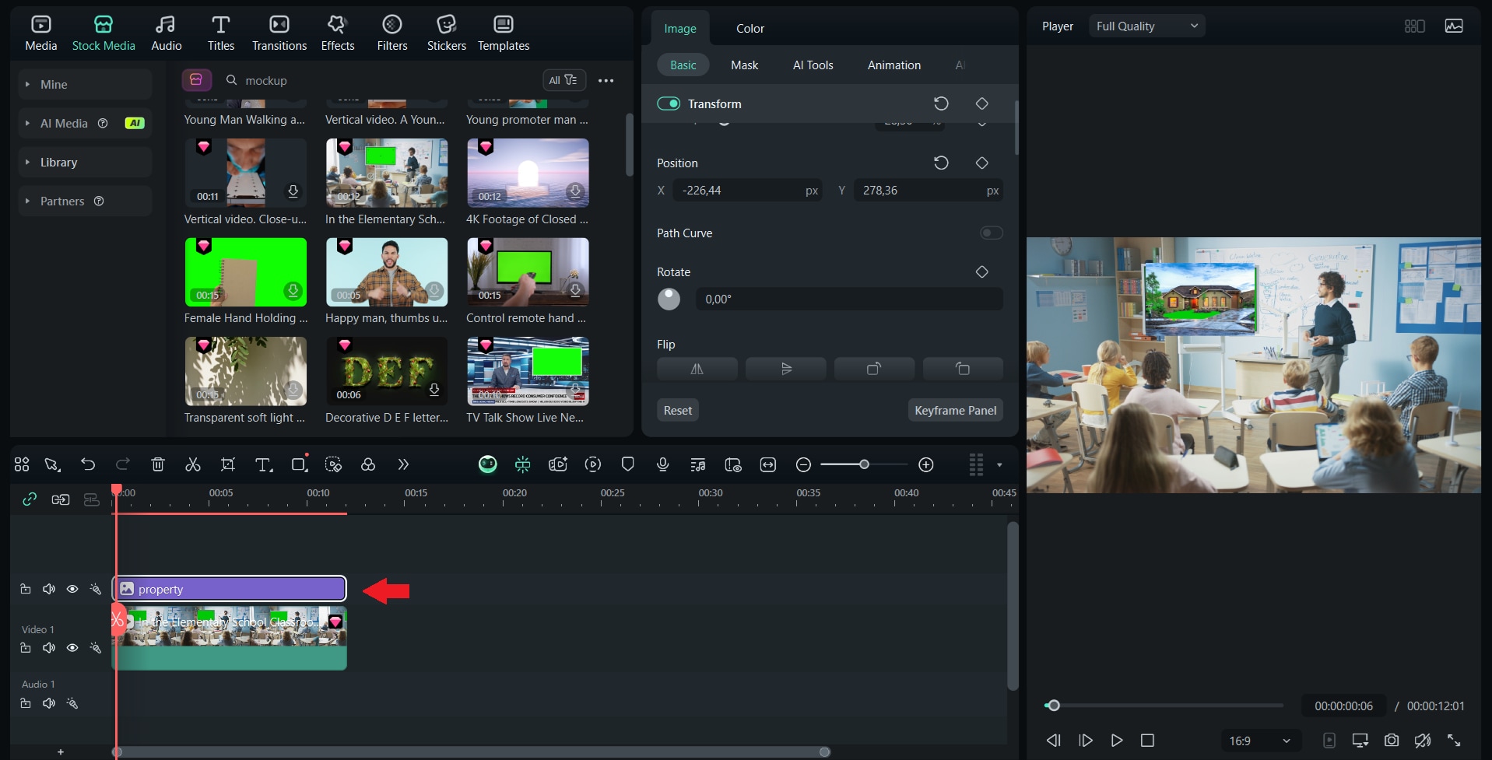Select the Text tool in timeline toolbar

point(264,464)
